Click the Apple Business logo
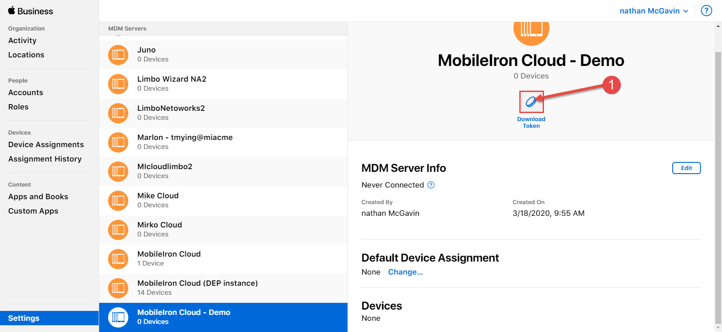 [30, 10]
